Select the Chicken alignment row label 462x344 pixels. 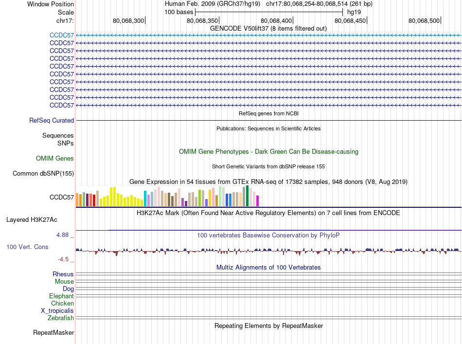62,303
